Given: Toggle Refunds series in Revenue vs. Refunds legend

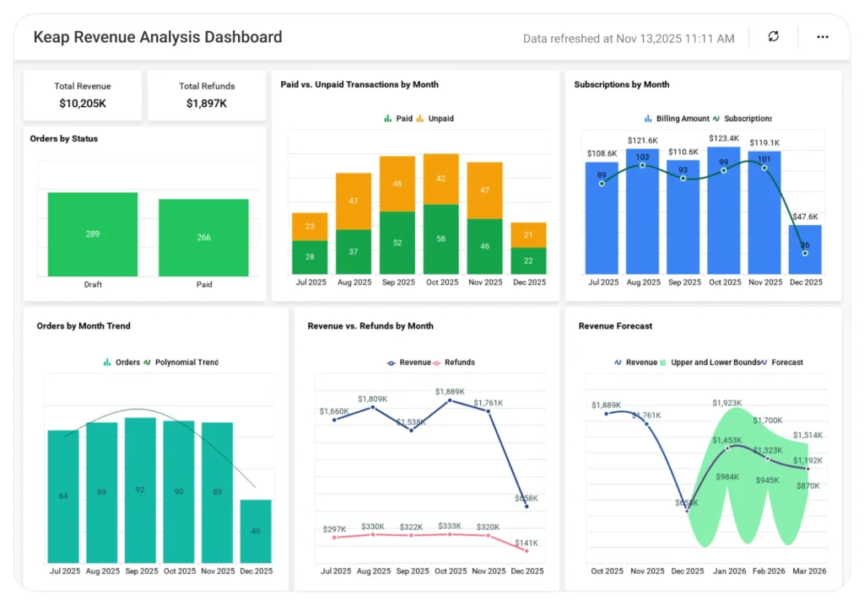Looking at the screenshot, I should tap(437, 362).
